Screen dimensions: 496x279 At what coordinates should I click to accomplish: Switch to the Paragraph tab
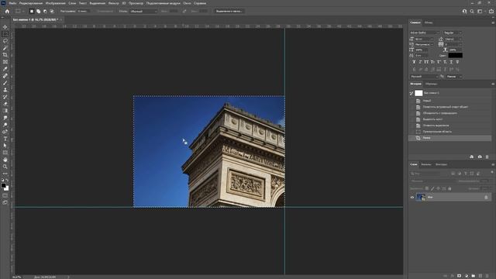[429, 22]
